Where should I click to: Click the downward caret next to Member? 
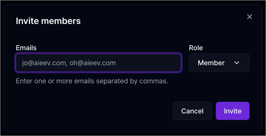[237, 63]
